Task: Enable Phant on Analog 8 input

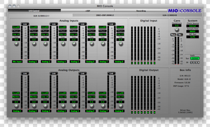Action: (x=120, y=31)
